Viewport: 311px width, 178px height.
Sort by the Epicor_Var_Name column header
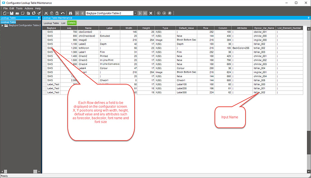coord(264,28)
